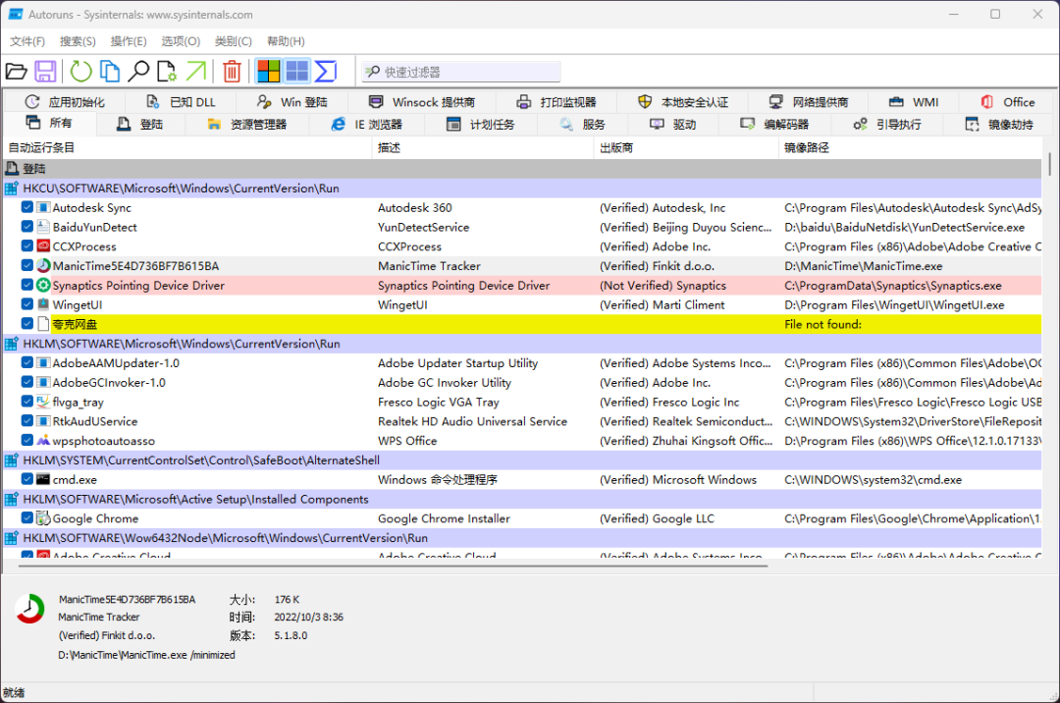Click the 描述 column header
The height and width of the screenshot is (703, 1060).
[x=389, y=148]
